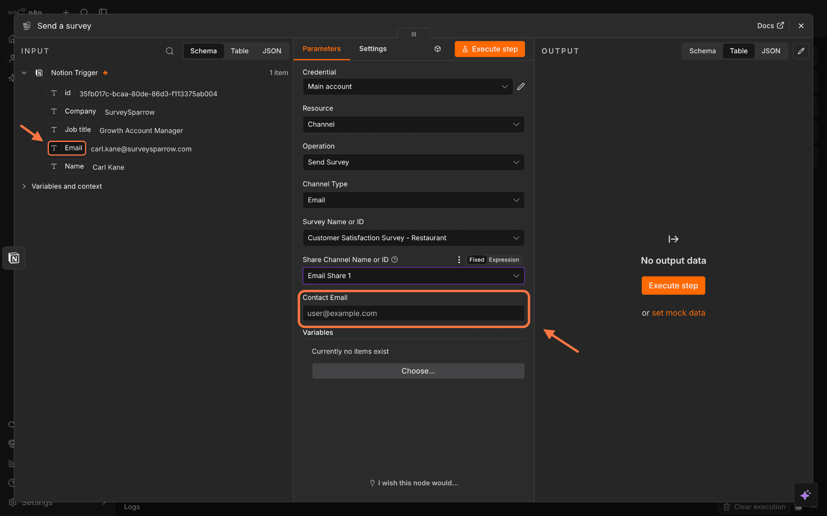Image resolution: width=827 pixels, height=516 pixels.
Task: Switch Share Channel to Fixed mode
Action: click(476, 260)
